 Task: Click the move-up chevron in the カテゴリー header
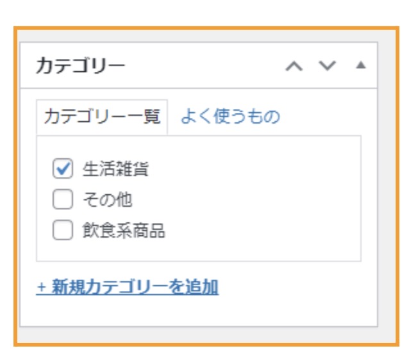click(x=294, y=66)
